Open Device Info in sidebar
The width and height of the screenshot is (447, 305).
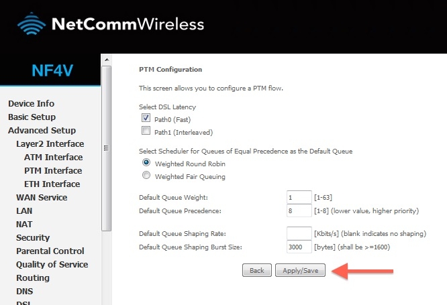point(31,103)
